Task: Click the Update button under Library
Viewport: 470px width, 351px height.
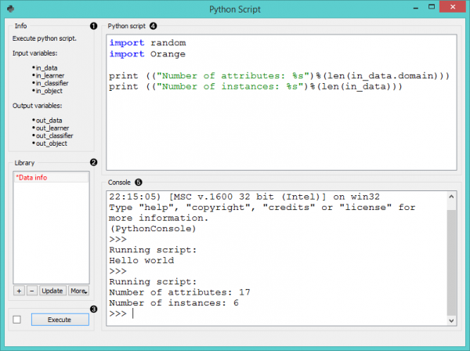Action: coord(52,290)
